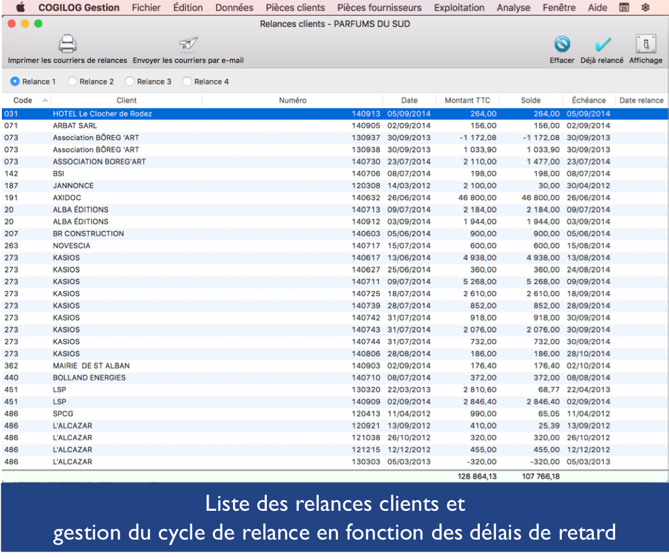
Task: Click the total 128 864,13 footer value
Action: tap(477, 476)
